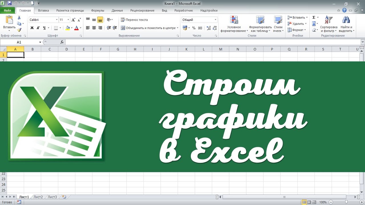Expand the number format dropdown (Общий)
This screenshot has width=365, height=205.
216,20
